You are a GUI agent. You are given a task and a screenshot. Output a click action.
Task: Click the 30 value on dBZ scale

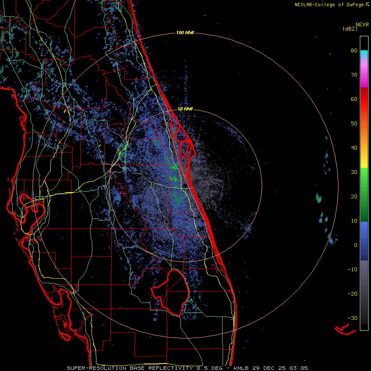coord(354,172)
